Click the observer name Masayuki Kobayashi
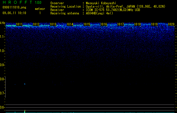Image resolution: width=177 pixels, height=113 pixels. click(101, 3)
